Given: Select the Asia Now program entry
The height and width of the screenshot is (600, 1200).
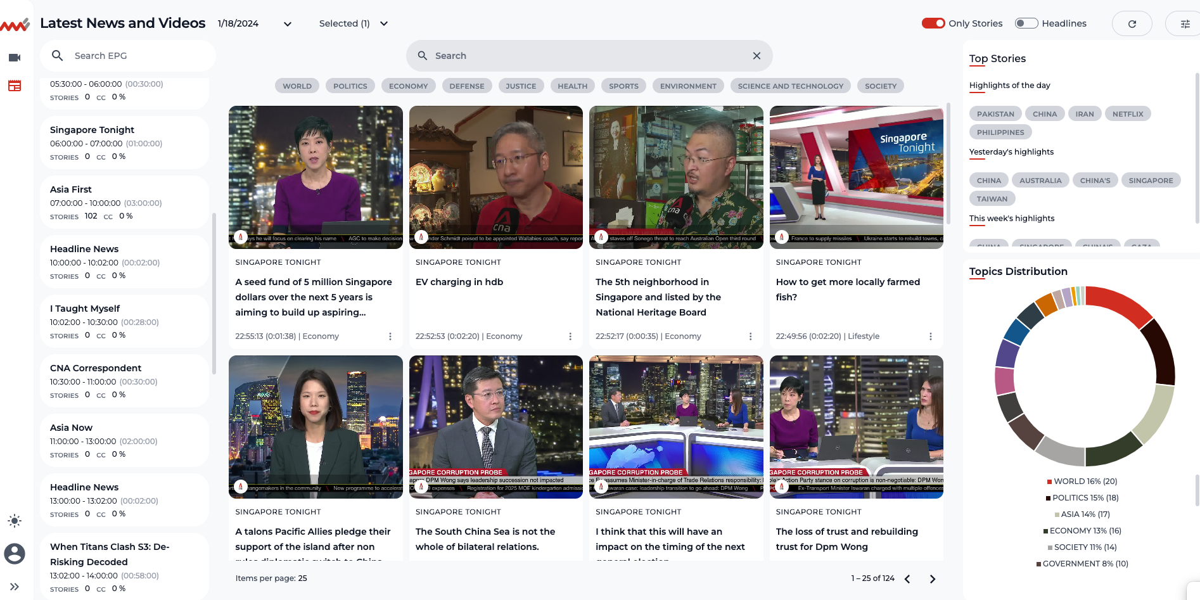Looking at the screenshot, I should tap(125, 441).
